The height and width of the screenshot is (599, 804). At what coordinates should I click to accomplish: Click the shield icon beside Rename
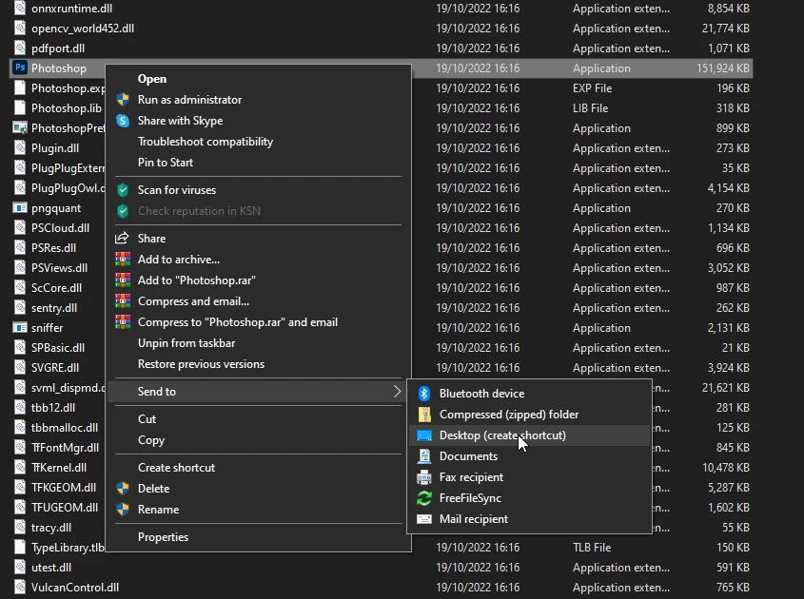pos(123,510)
